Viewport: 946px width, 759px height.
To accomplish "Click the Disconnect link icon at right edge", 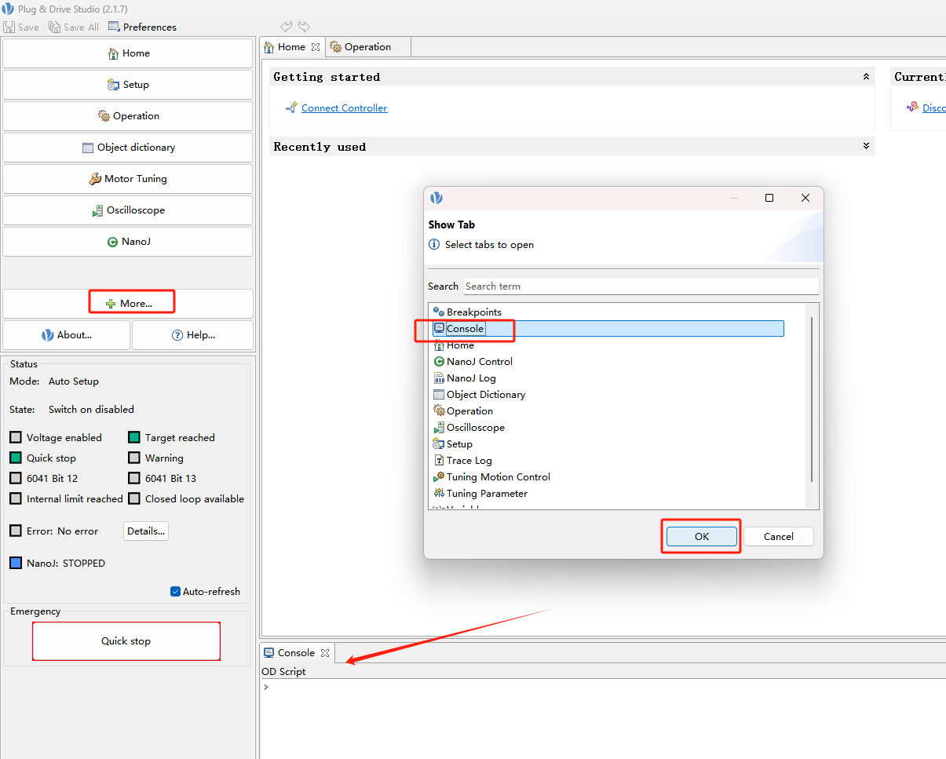I will pyautogui.click(x=912, y=108).
